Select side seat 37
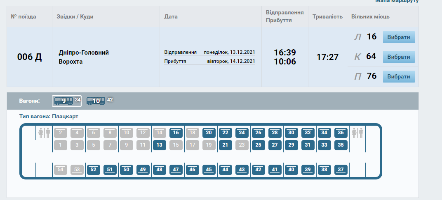The image size is (442, 200). (341, 169)
